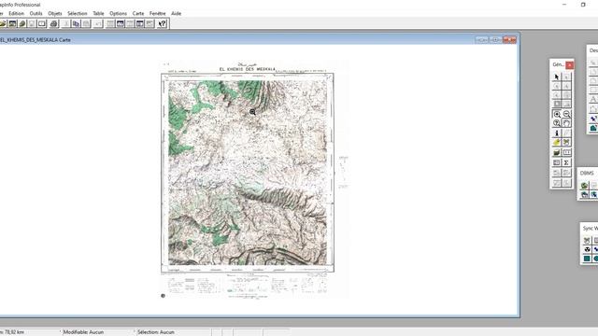Click the New Table blank-rectangle icon in the toolbar

pos(41,24)
